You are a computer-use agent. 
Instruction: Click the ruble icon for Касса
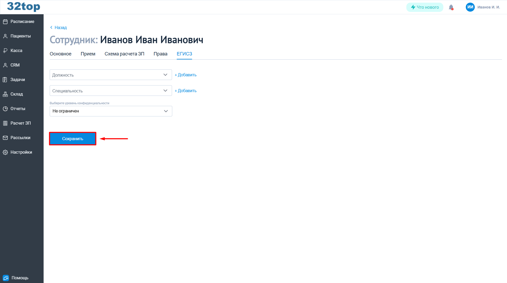click(x=5, y=51)
